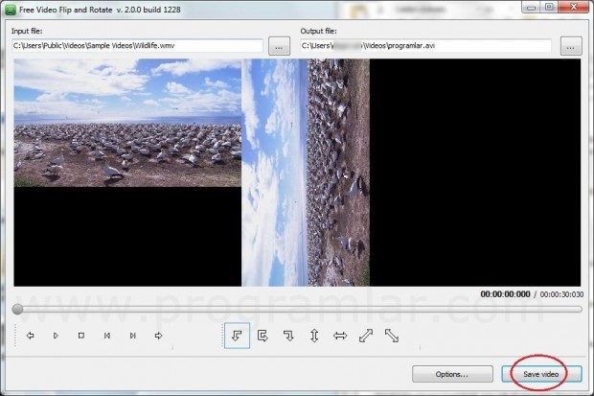Select rotate 180 degrees icon

click(x=263, y=336)
